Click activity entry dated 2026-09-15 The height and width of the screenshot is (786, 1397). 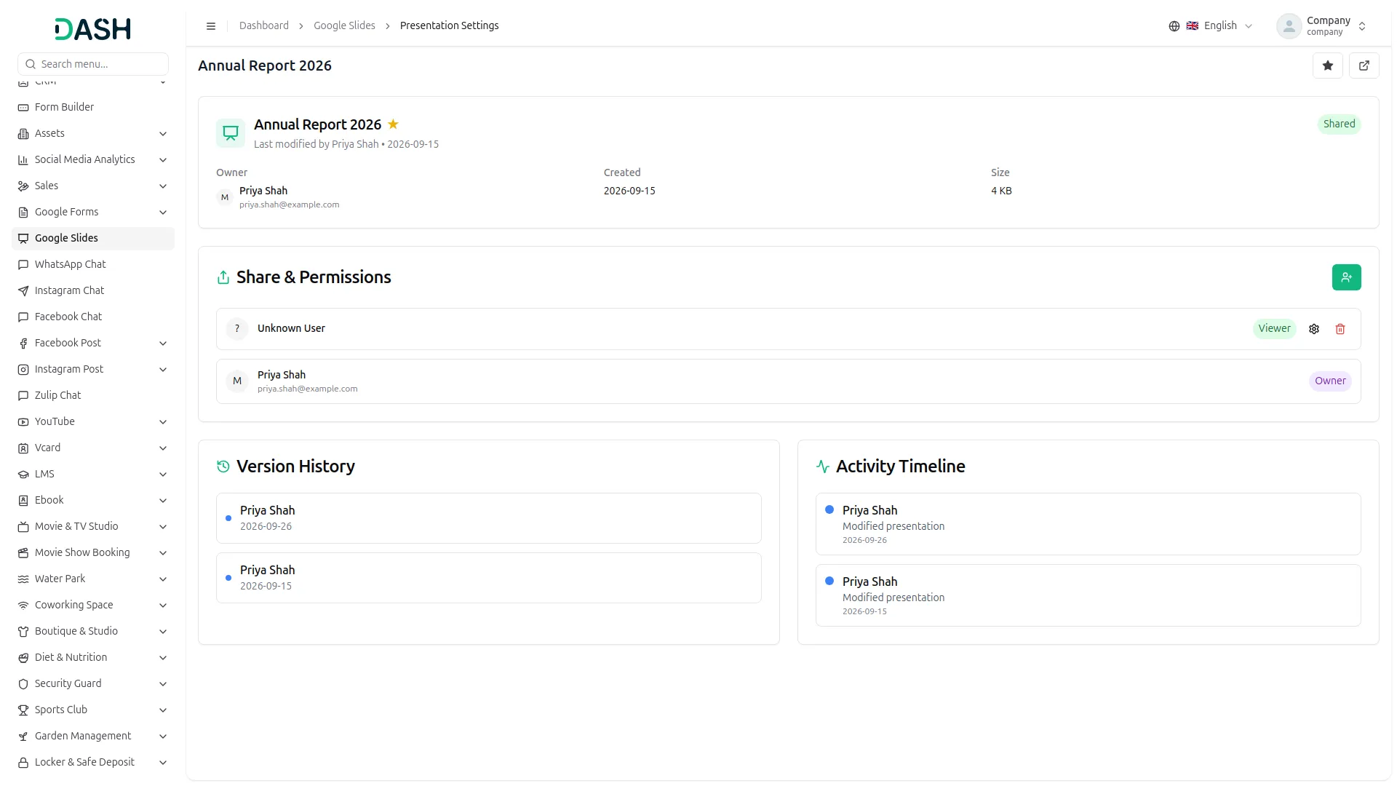coord(1088,595)
